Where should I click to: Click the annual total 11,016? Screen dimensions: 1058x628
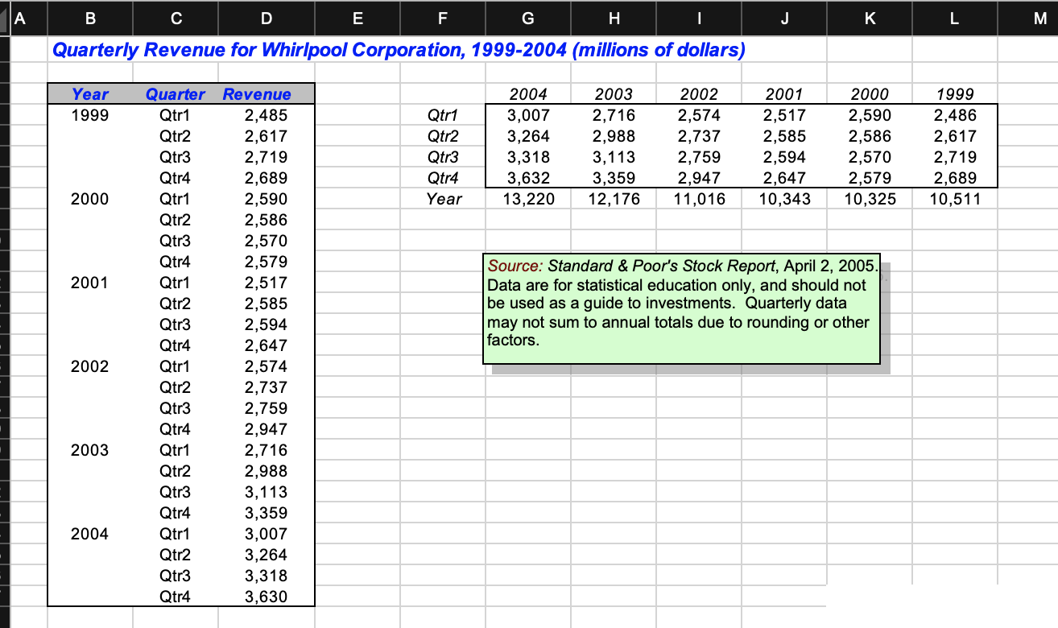pos(699,199)
